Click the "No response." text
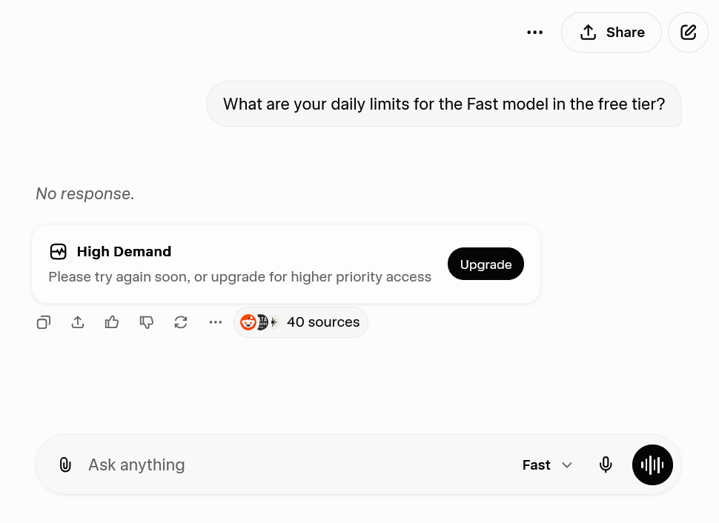 tap(85, 194)
